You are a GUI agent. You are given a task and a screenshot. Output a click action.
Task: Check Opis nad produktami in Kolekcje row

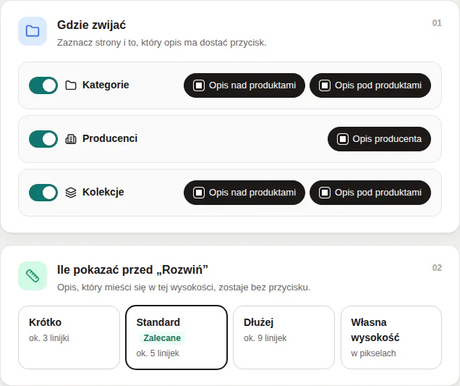coord(244,193)
